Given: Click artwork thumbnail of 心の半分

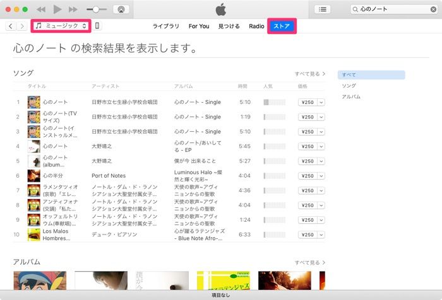Looking at the screenshot, I should click(x=34, y=176).
